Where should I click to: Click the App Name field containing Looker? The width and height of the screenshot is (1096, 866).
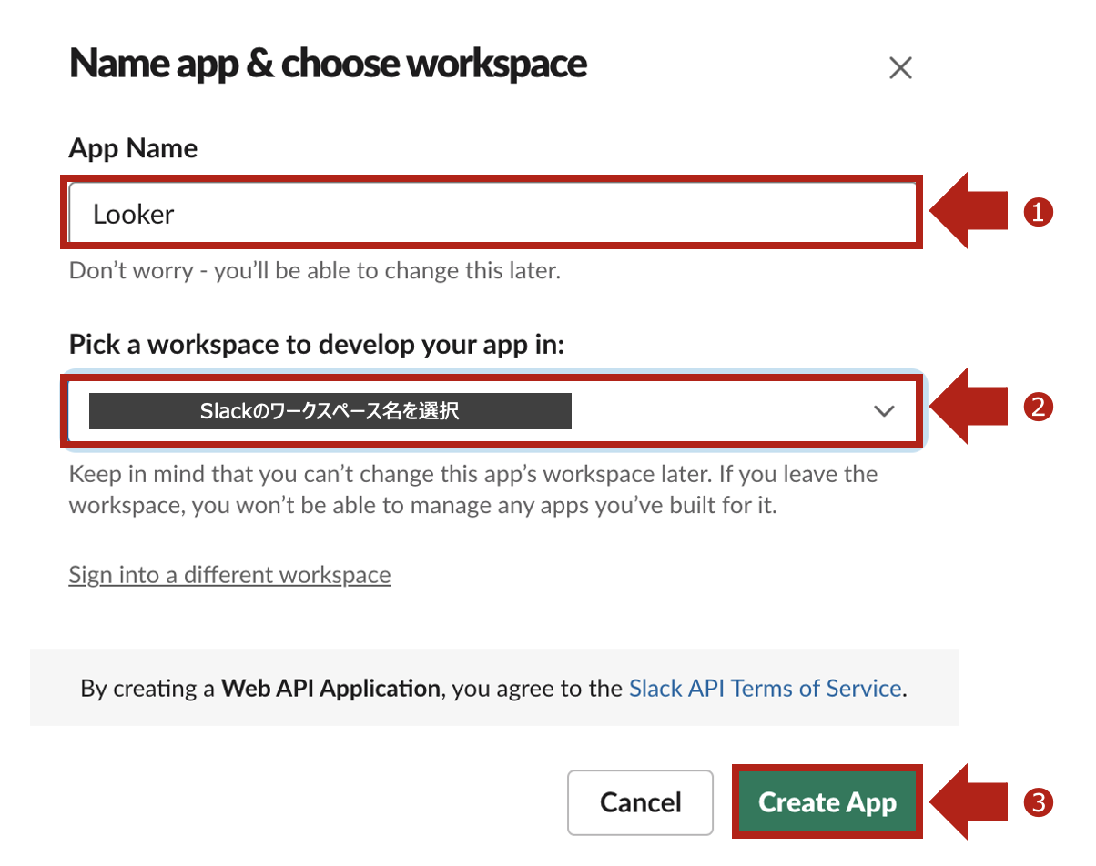coord(492,214)
